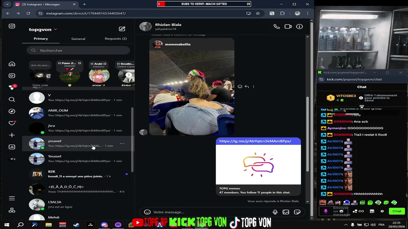Open the Kick chat shop icon
This screenshot has height=229, width=408.
pos(372,211)
